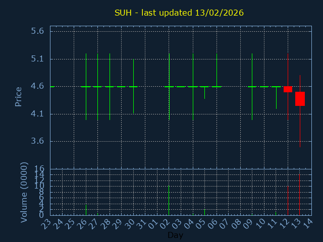
Task: Click the 4.1 price tick label
Action: pos(37,114)
